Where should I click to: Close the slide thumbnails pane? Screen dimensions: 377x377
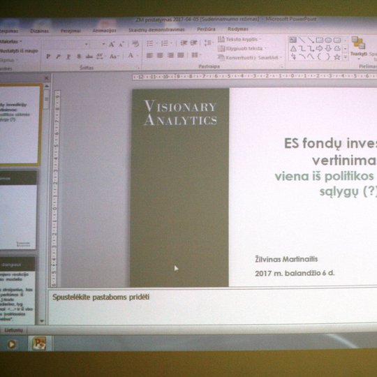click(x=46, y=78)
